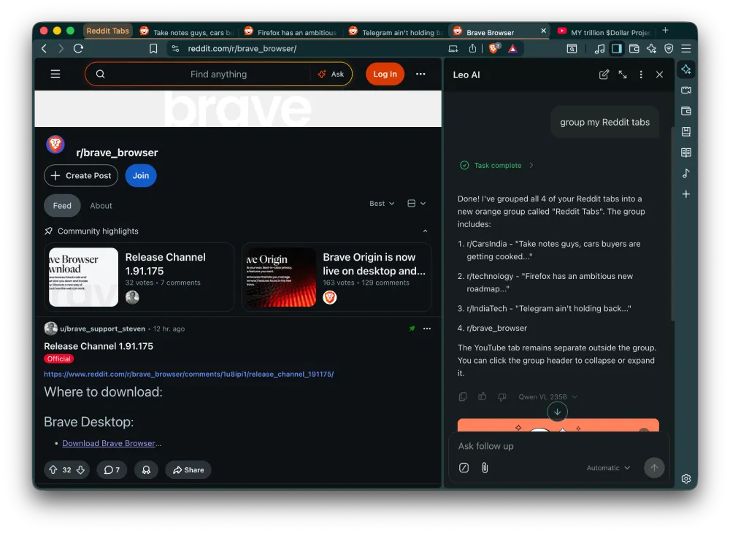
Task: Collapse the Community highlights section
Action: 425,231
